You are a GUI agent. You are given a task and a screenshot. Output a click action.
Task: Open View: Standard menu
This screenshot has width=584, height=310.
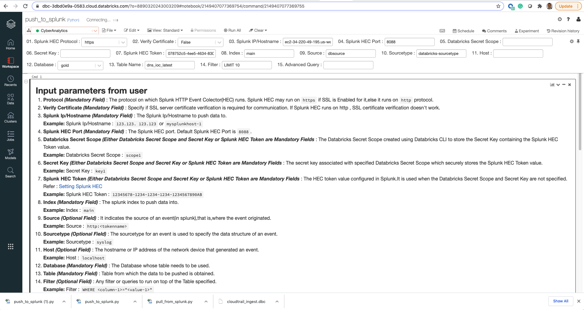(165, 30)
